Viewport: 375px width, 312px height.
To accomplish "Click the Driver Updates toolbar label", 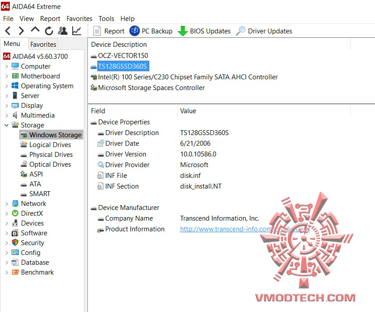I will pos(270,31).
